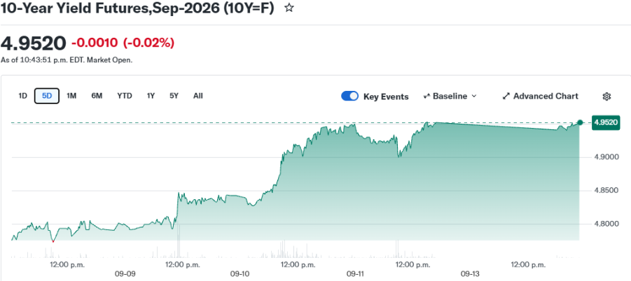Screen dimensions: 631x281
Task: Show All time range
Action: (198, 96)
